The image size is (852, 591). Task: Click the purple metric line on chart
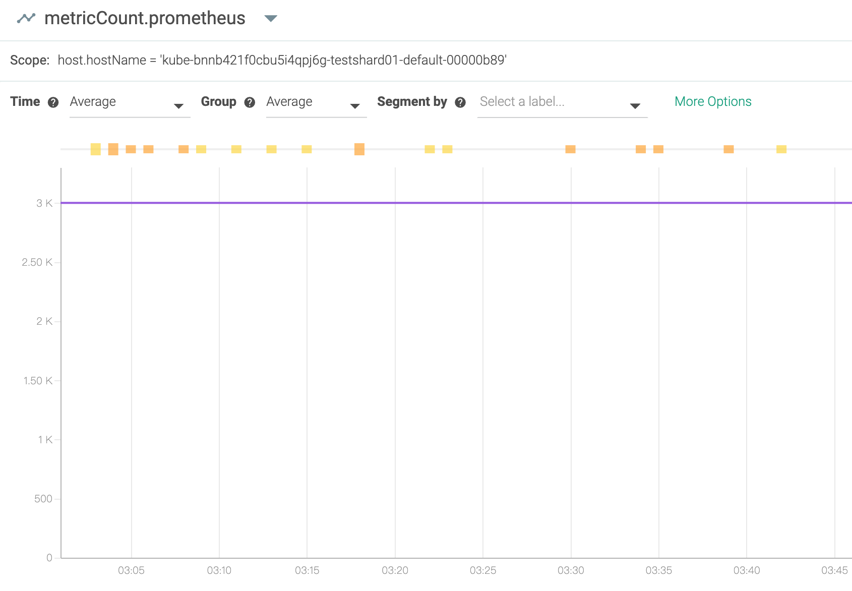tap(456, 203)
